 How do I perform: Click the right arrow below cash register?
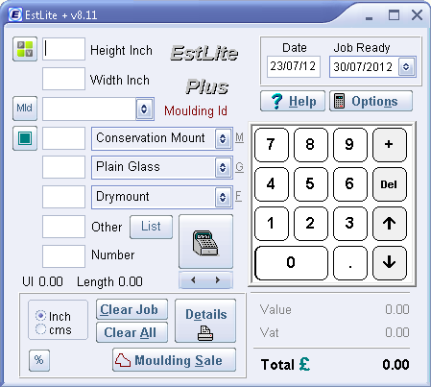click(x=218, y=280)
